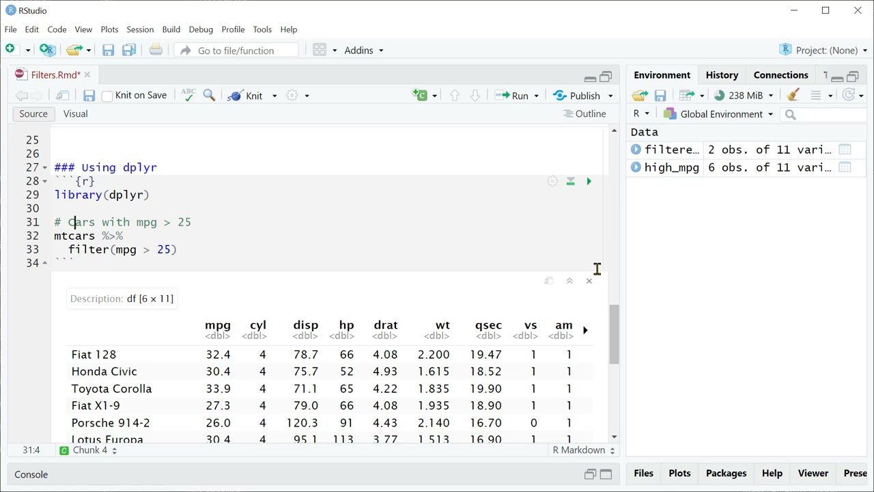Screen dimensions: 874x492
Task: Open R Markdown file type selector
Action: (x=584, y=450)
